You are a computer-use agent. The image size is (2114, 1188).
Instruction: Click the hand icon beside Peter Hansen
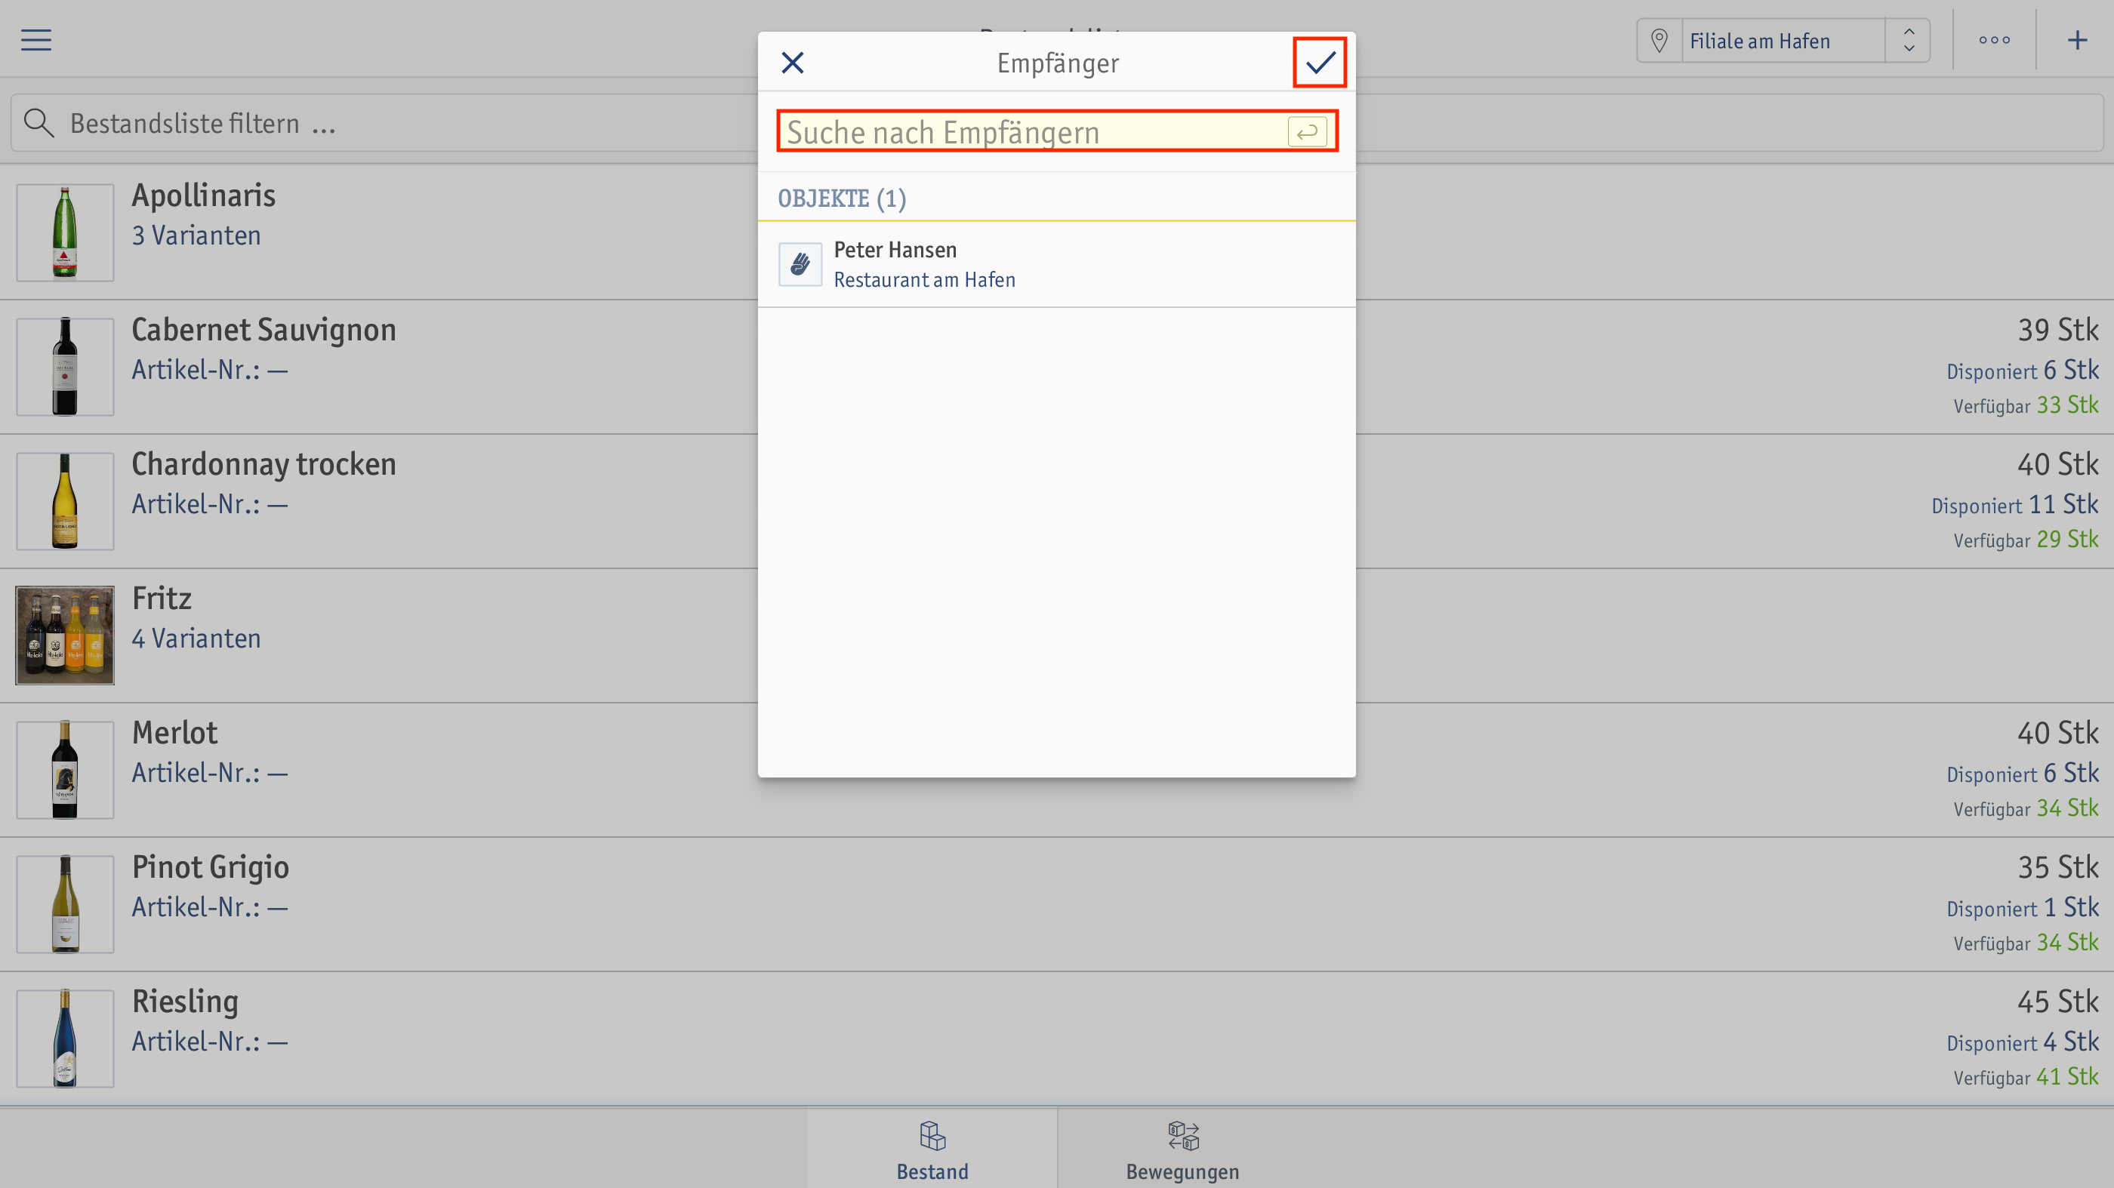(800, 264)
